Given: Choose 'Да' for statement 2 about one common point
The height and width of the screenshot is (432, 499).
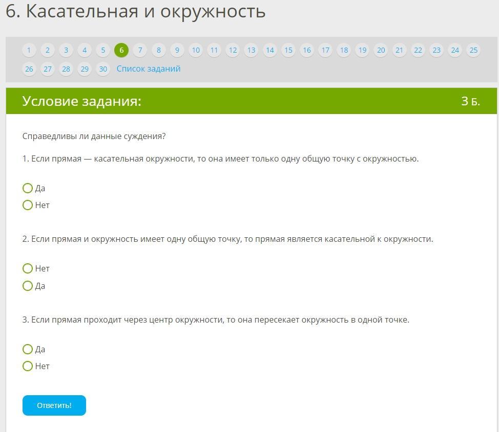Looking at the screenshot, I should [x=28, y=286].
